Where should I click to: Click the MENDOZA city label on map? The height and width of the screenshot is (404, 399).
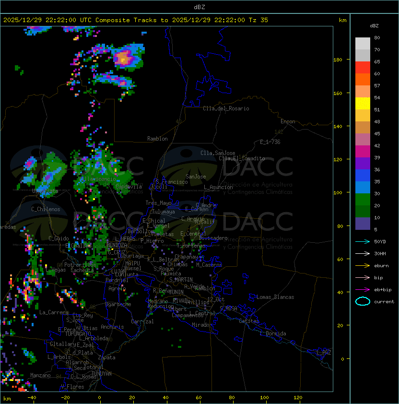tap(117, 245)
